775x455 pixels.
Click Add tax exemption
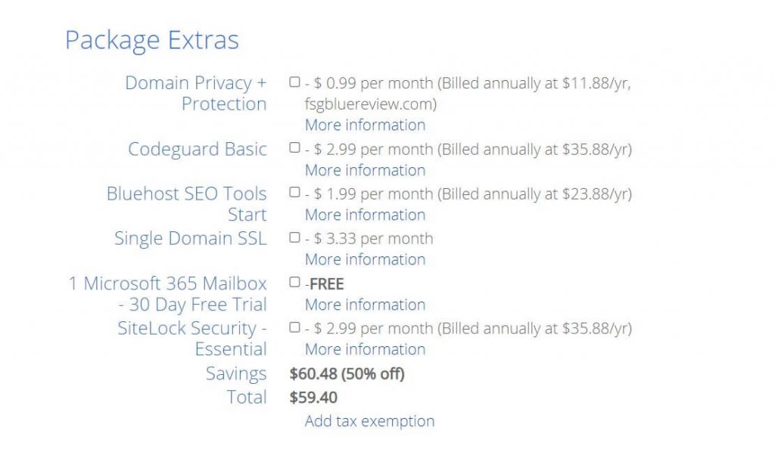click(369, 421)
